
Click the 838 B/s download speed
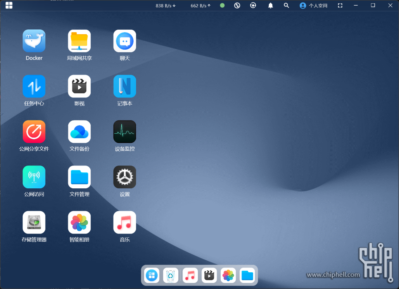[x=166, y=6]
